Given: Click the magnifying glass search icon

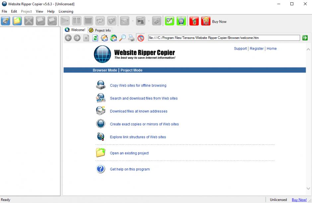Looking at the screenshot, I should 122,38.
